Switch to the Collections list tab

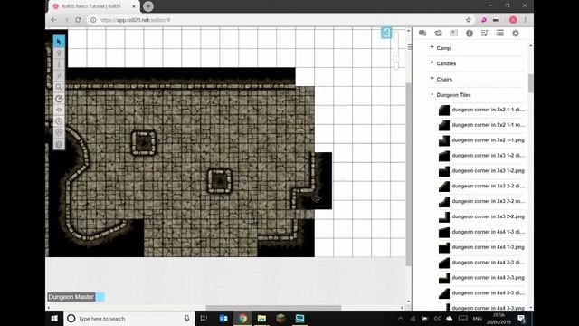[500, 34]
